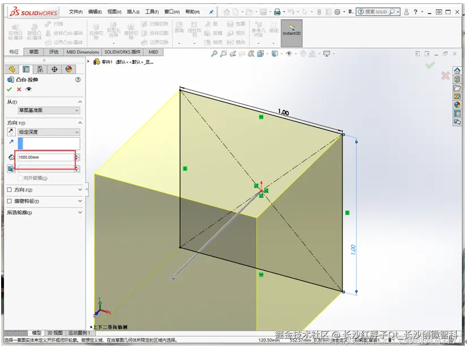Click the Zoom to Area icon
The height and width of the screenshot is (349, 467).
(x=224, y=54)
